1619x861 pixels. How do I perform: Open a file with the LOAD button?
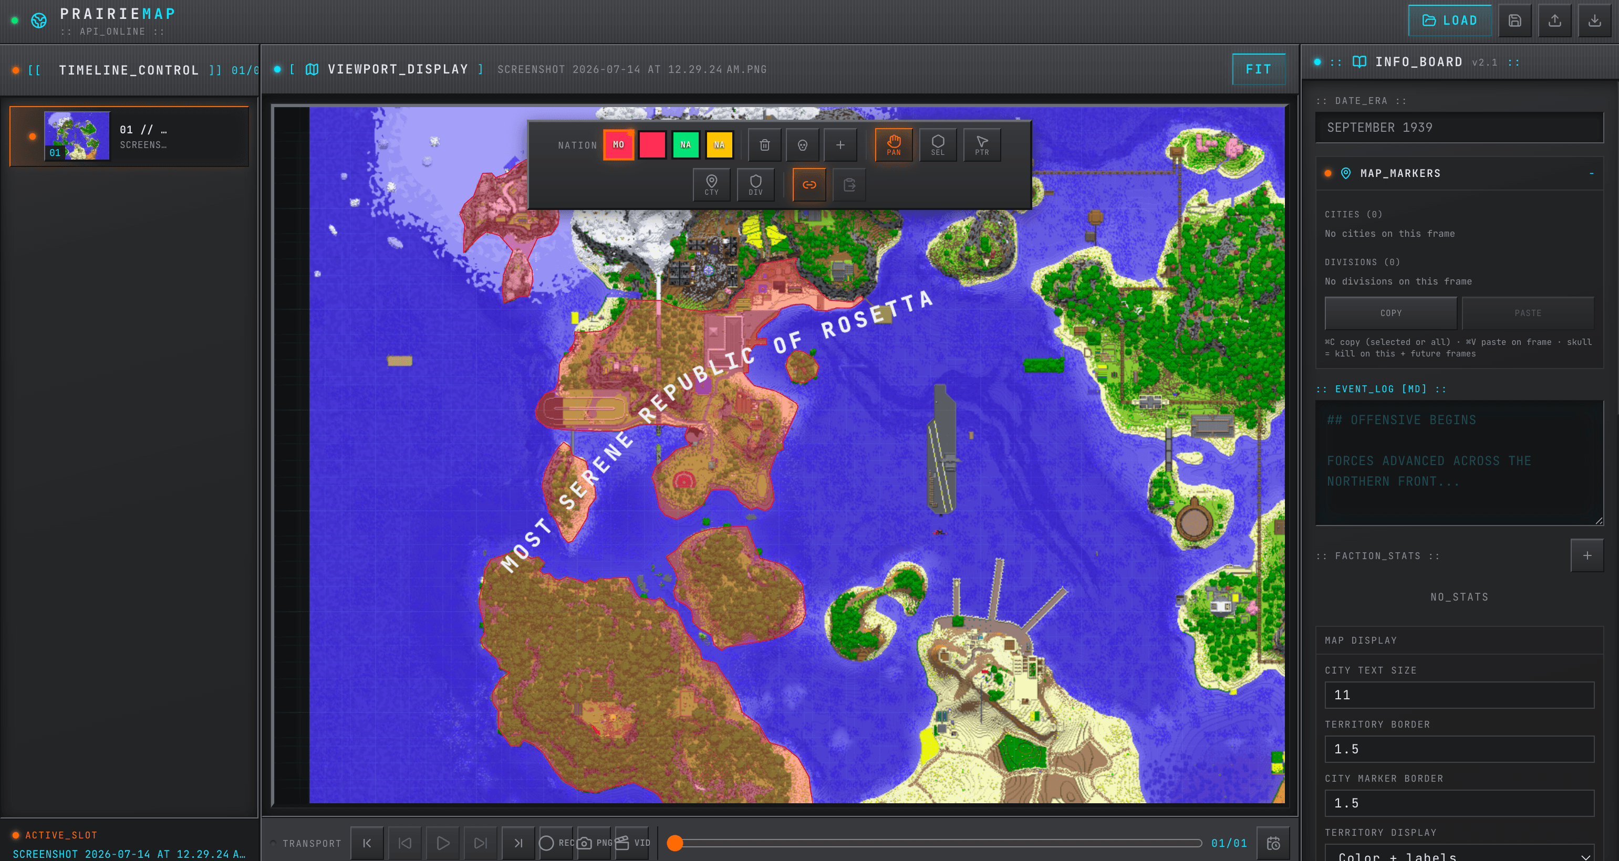tap(1450, 20)
